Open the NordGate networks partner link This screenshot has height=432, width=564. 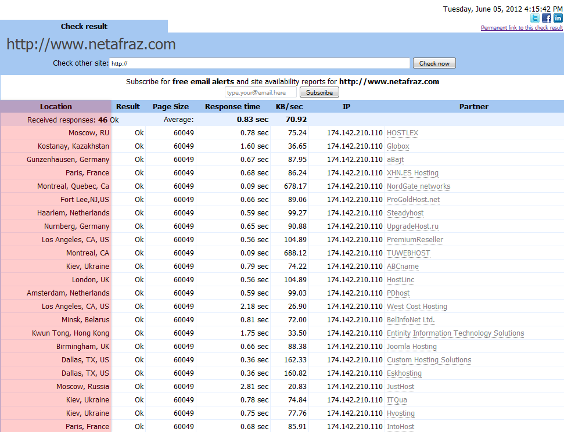click(418, 186)
